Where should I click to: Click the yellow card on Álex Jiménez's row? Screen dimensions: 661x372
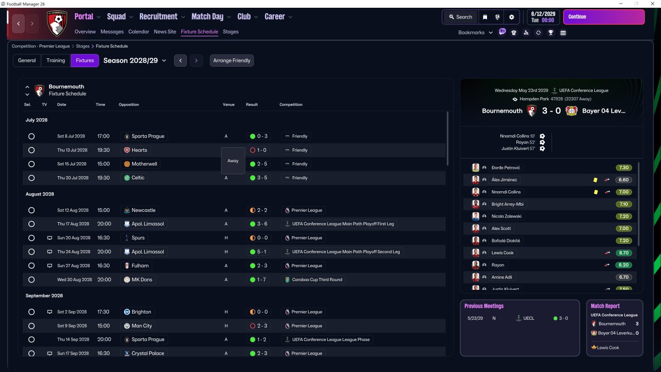point(595,180)
